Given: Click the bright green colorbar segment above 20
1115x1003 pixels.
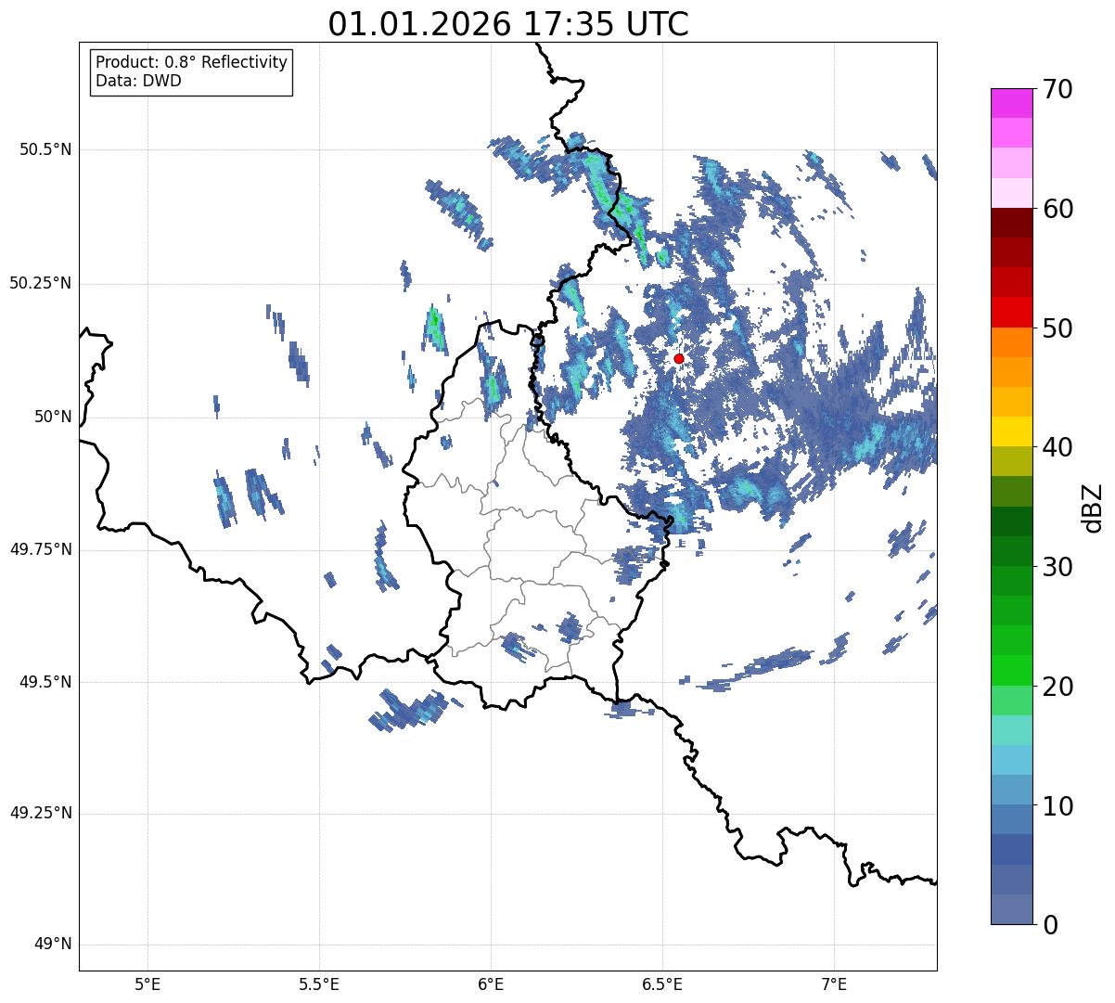Looking at the screenshot, I should click(1012, 671).
